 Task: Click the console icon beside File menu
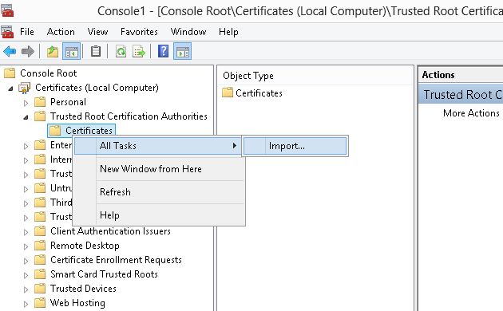click(7, 32)
